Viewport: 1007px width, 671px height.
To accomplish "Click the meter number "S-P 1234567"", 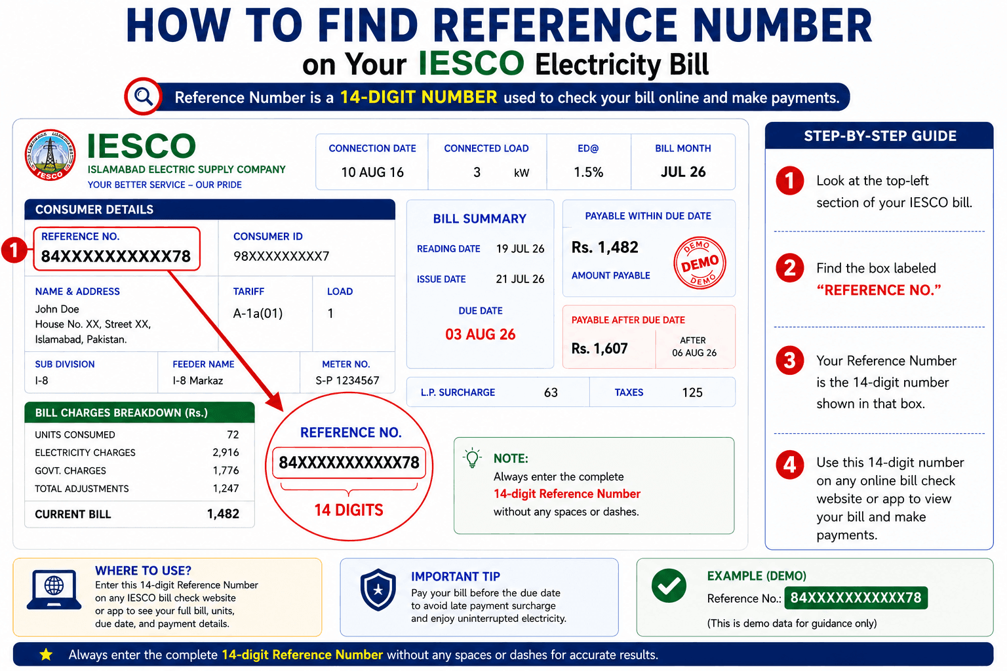I will [x=347, y=381].
